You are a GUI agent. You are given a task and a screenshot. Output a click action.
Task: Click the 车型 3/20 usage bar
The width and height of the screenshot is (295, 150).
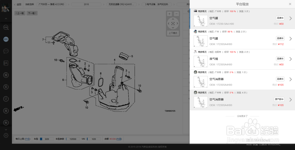(x=47, y=139)
